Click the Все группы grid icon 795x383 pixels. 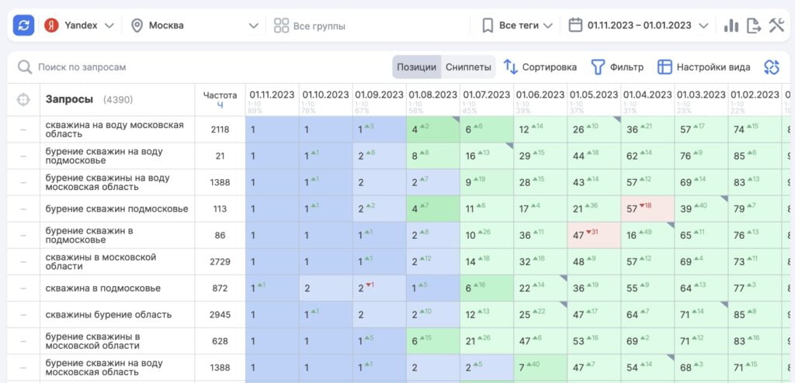pyautogui.click(x=281, y=26)
